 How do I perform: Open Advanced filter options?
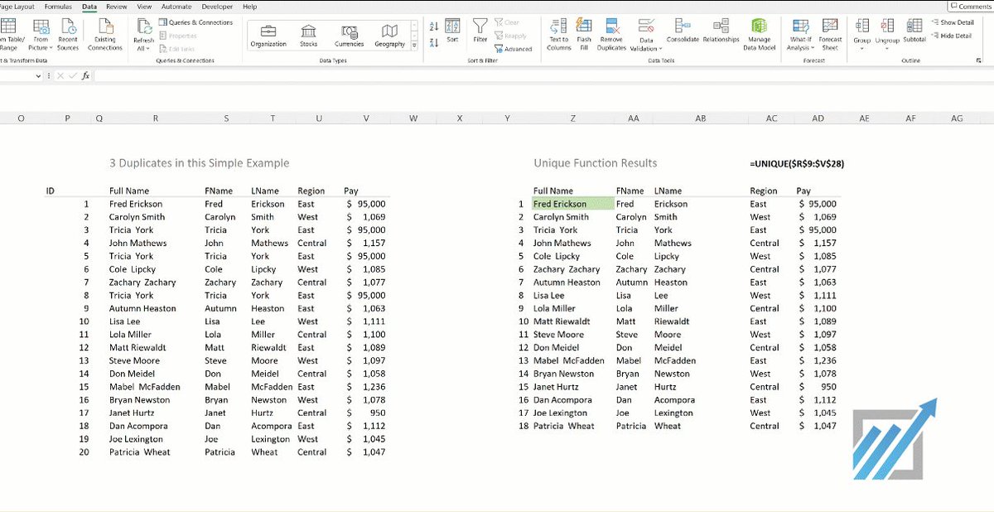(x=514, y=49)
